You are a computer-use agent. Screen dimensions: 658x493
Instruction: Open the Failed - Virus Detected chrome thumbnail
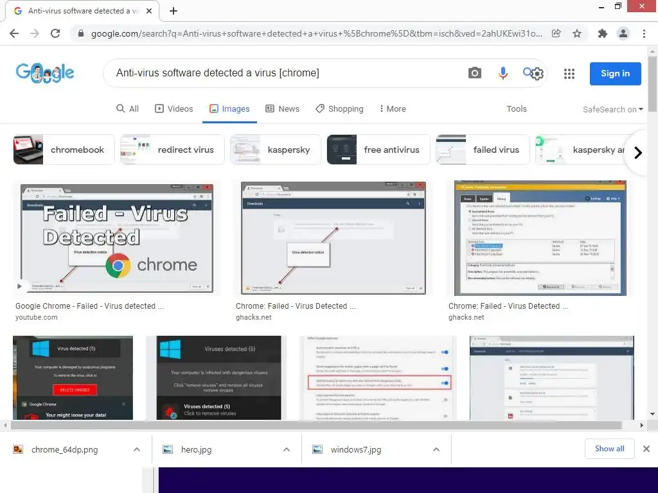tap(117, 238)
